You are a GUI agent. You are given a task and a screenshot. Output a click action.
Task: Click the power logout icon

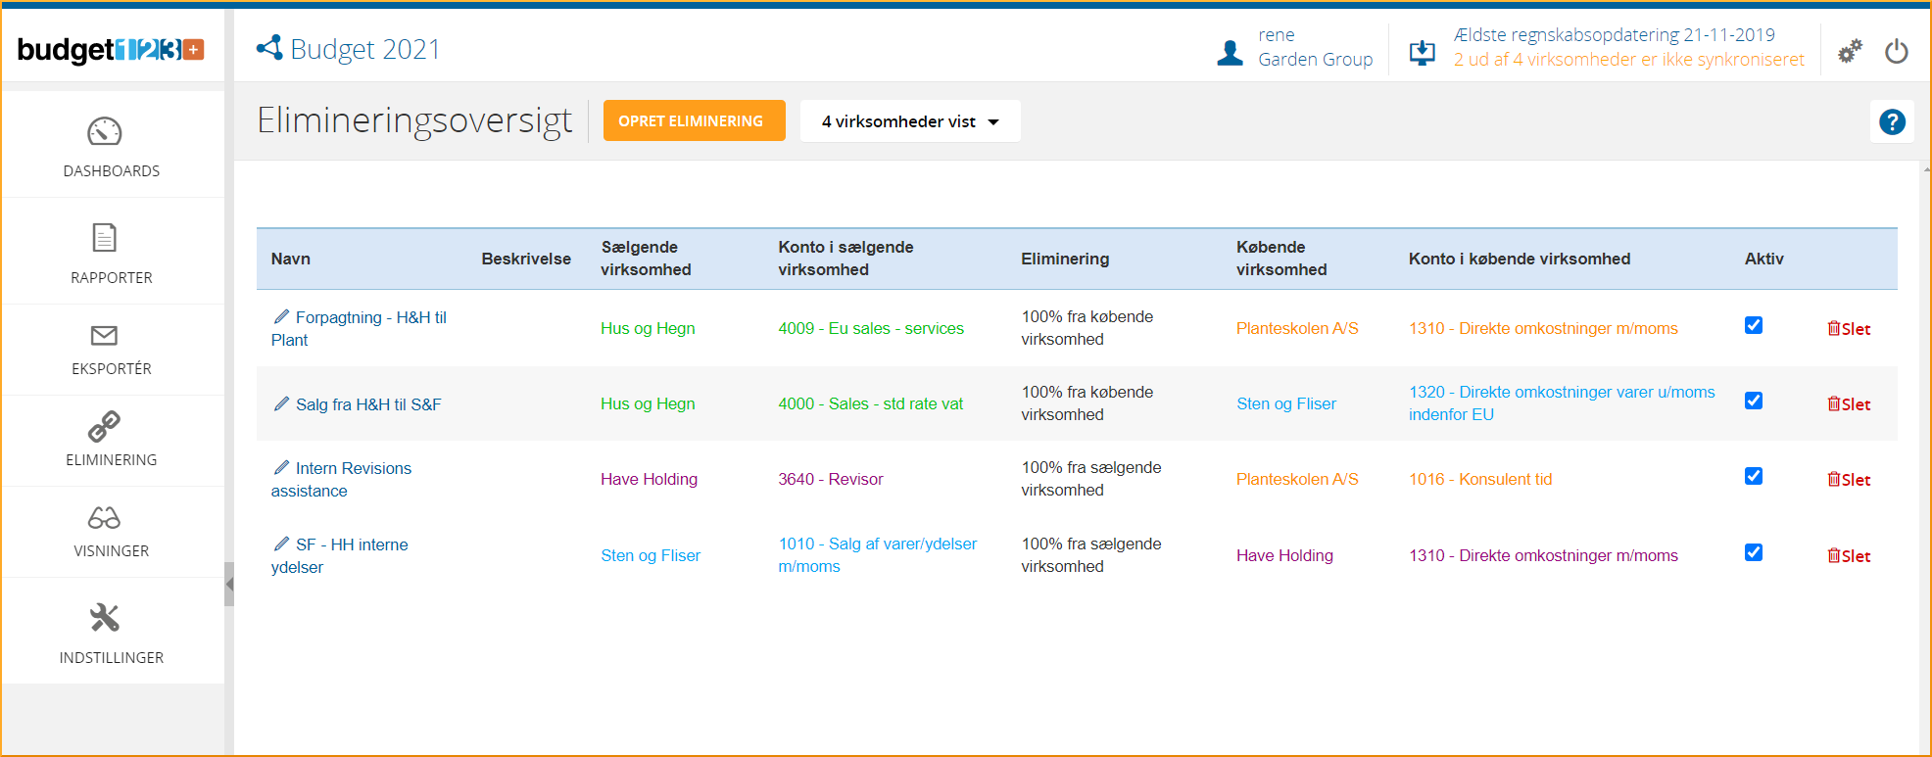click(x=1897, y=51)
